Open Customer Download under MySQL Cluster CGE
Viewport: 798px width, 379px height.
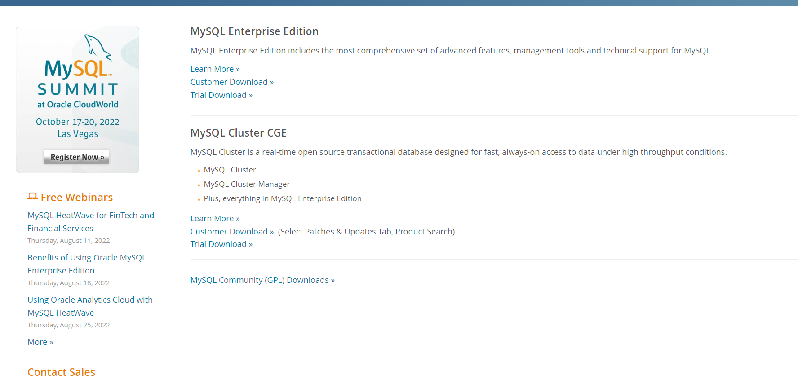coord(232,232)
